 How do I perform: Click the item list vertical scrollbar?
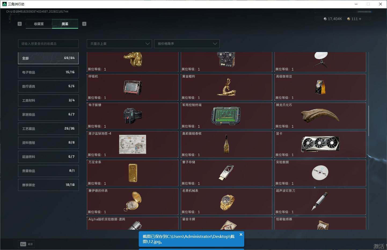(368, 121)
